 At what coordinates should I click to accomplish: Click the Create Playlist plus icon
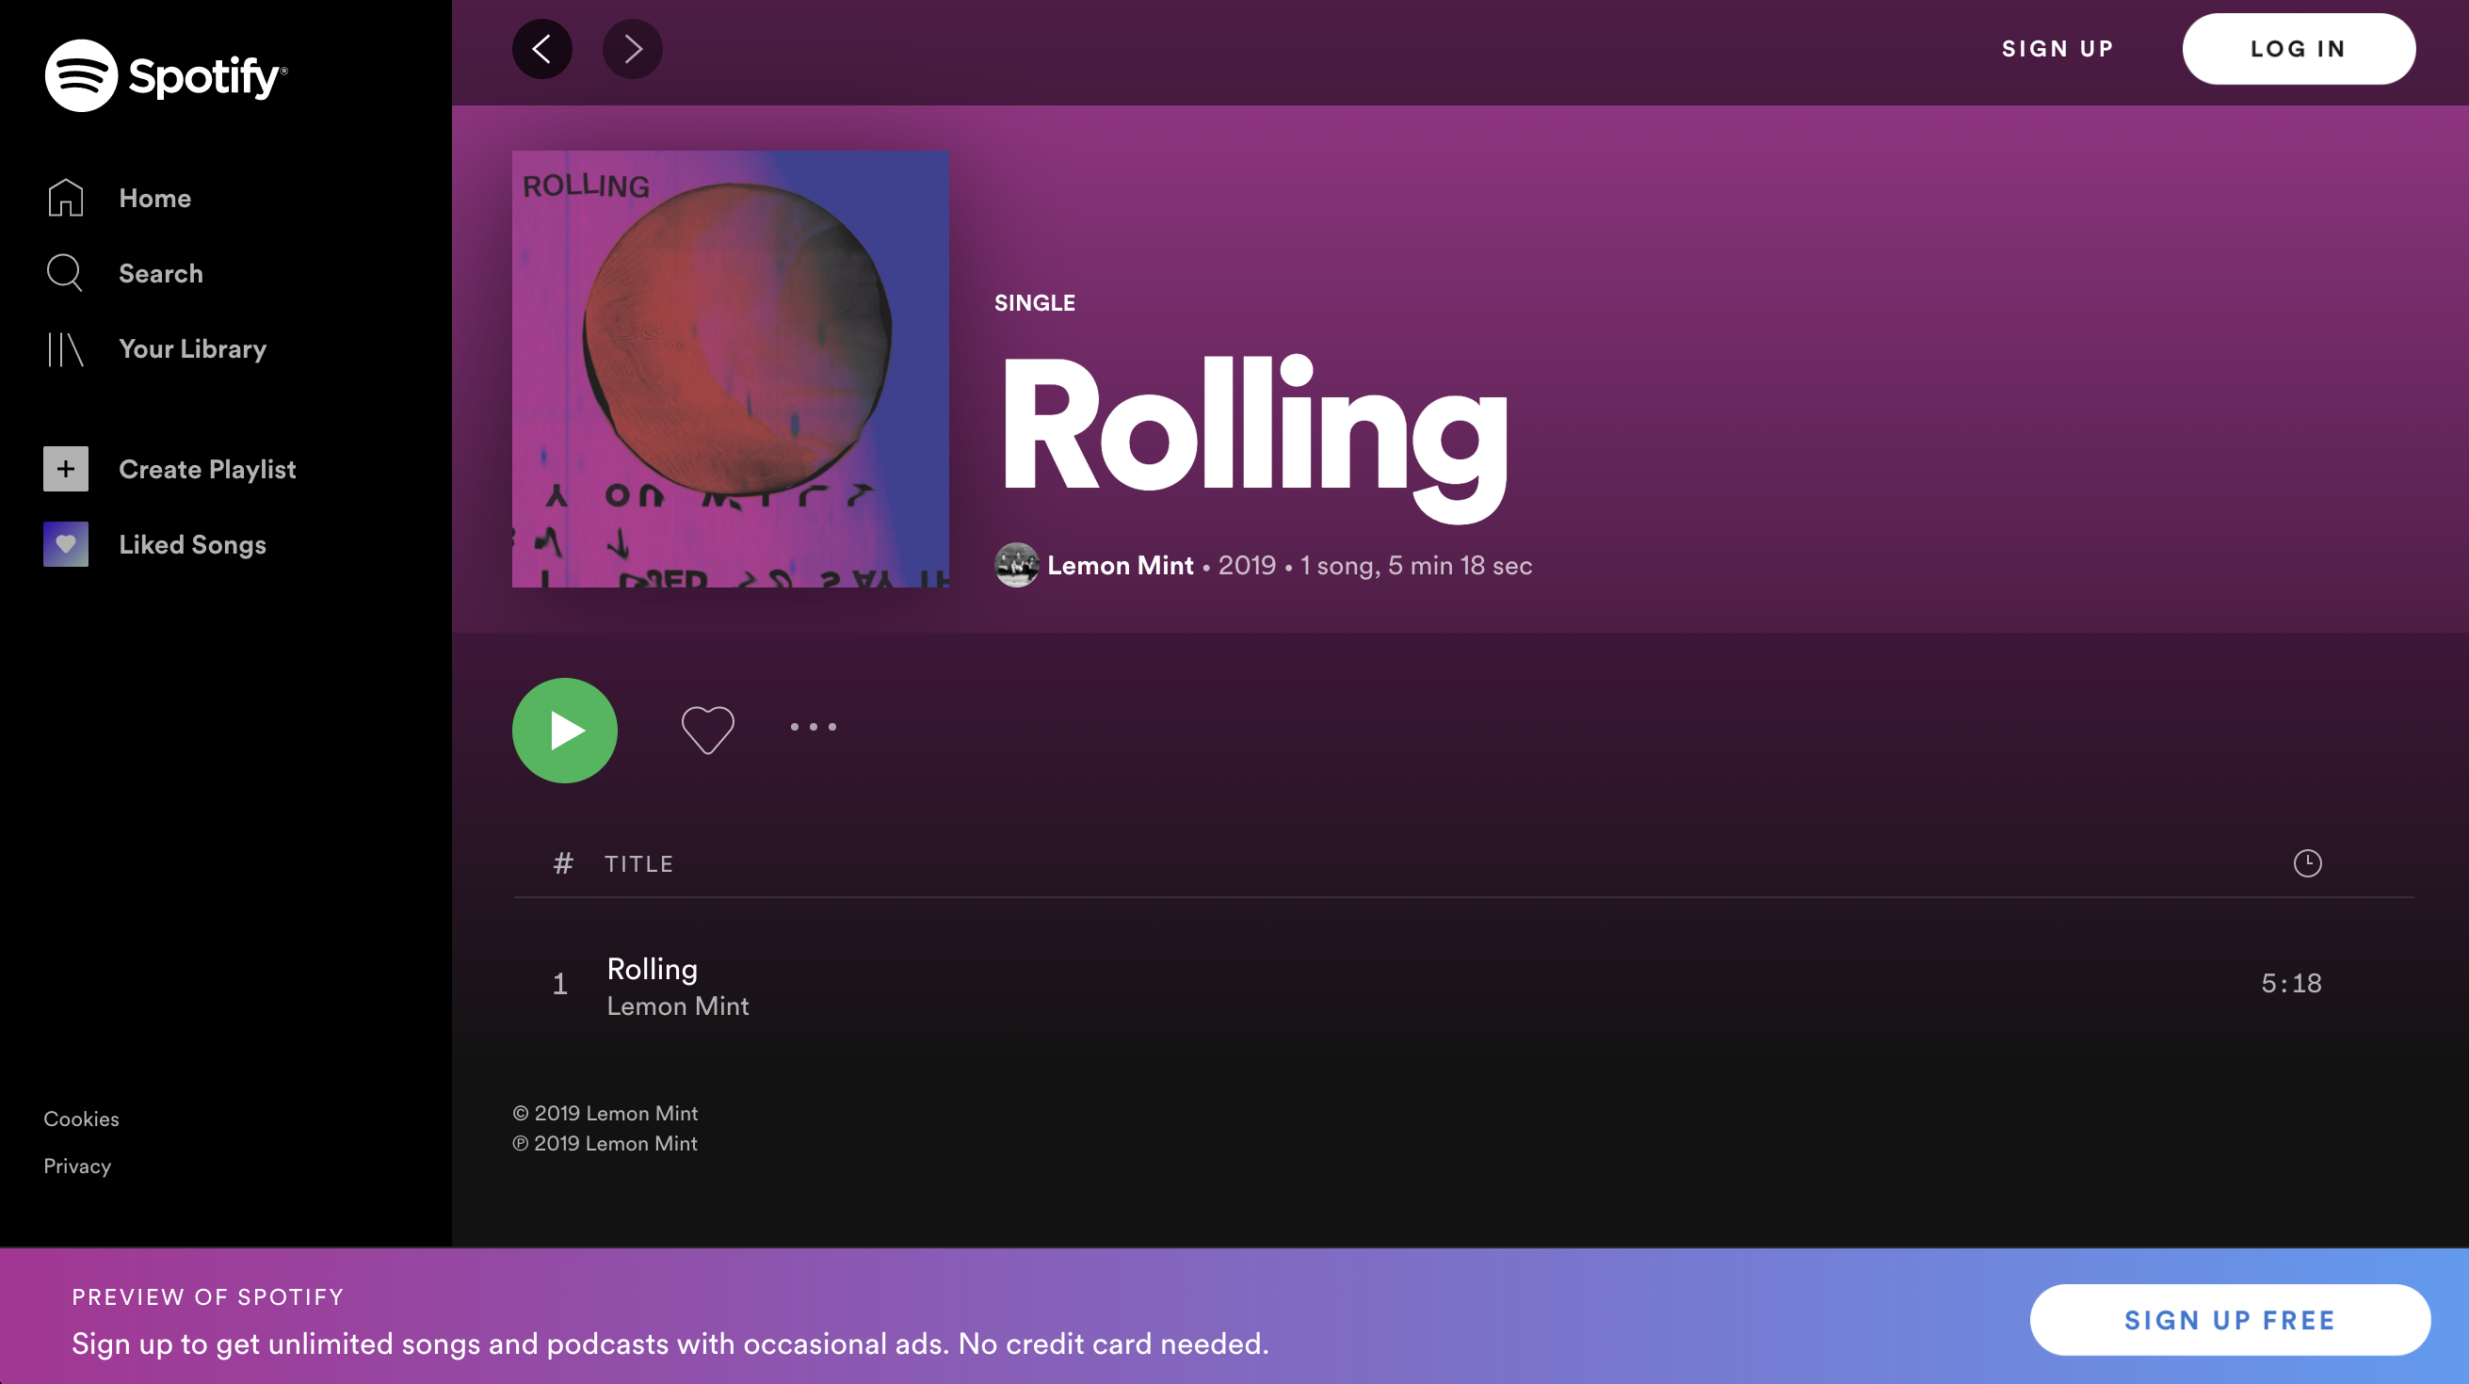[x=65, y=469]
